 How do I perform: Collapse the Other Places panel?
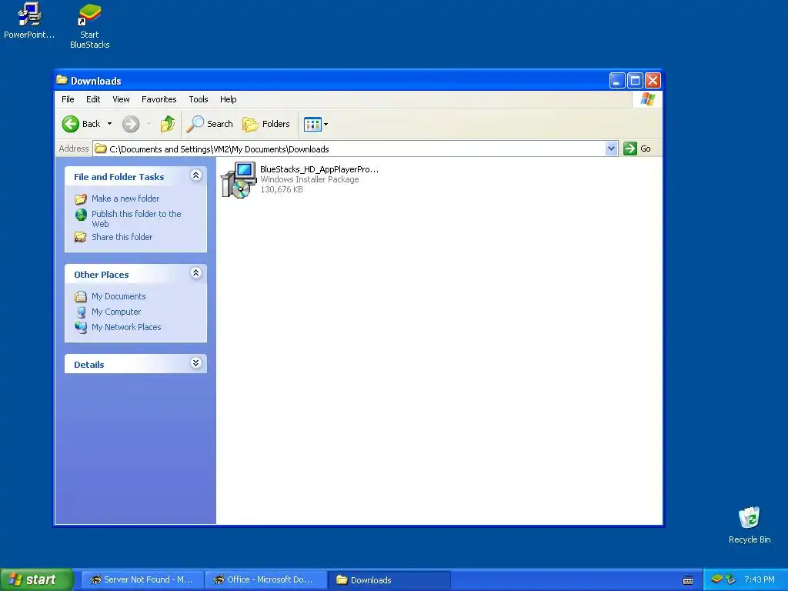tap(196, 273)
